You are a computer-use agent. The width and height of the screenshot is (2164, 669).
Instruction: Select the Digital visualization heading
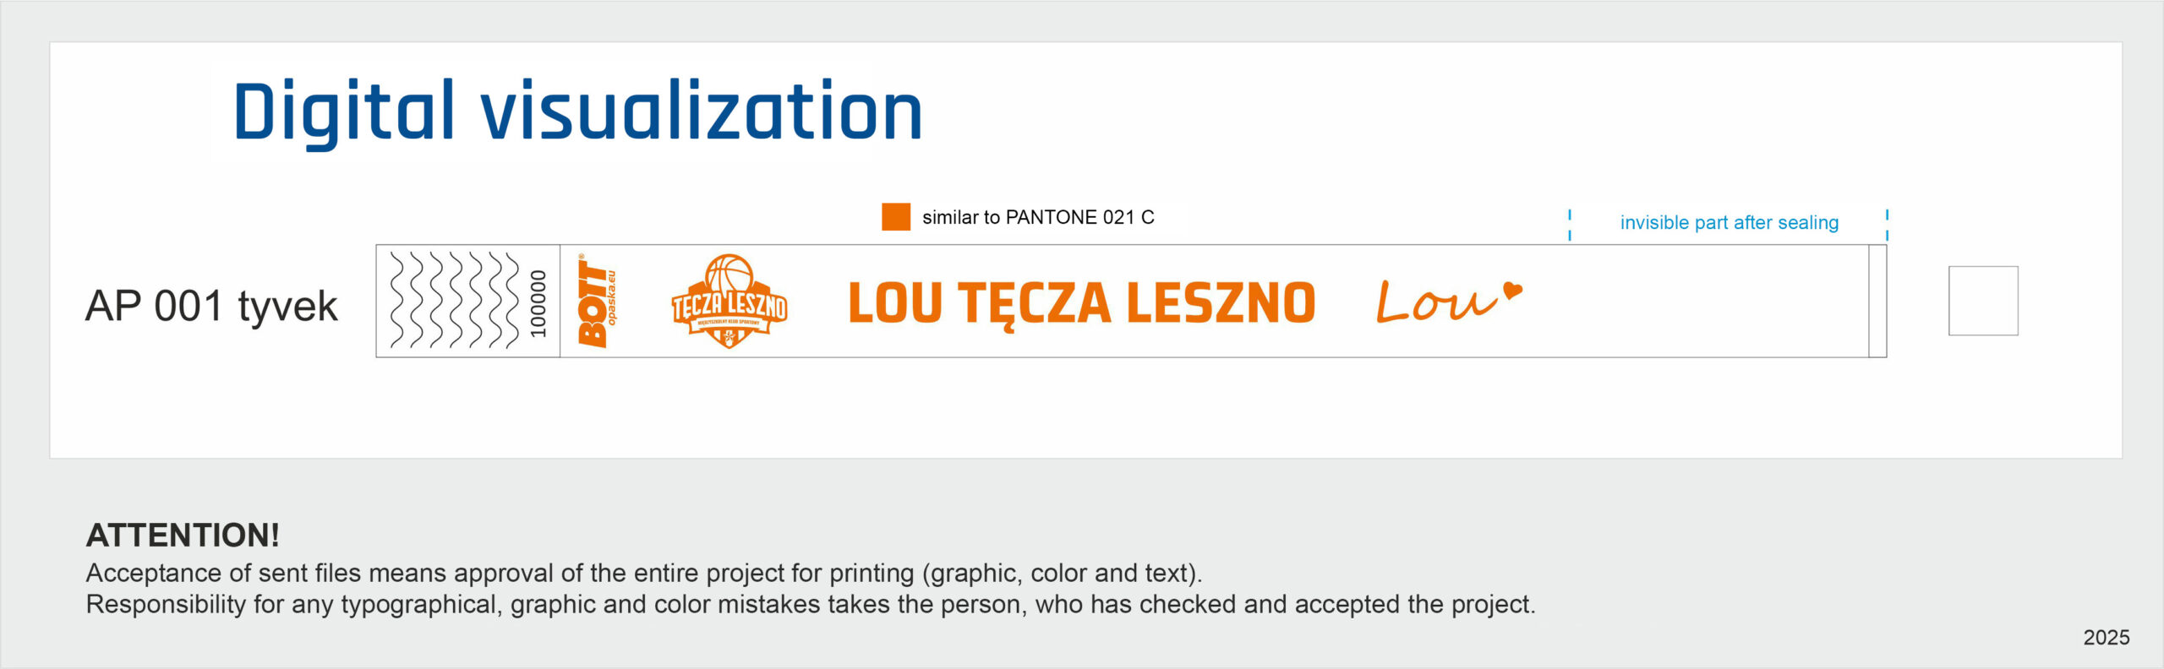pyautogui.click(x=577, y=111)
